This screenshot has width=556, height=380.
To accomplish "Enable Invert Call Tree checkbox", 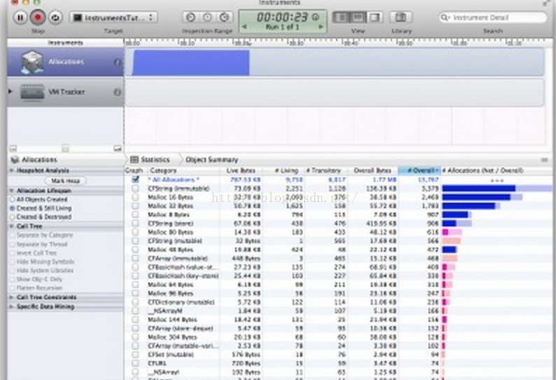I will (13, 253).
